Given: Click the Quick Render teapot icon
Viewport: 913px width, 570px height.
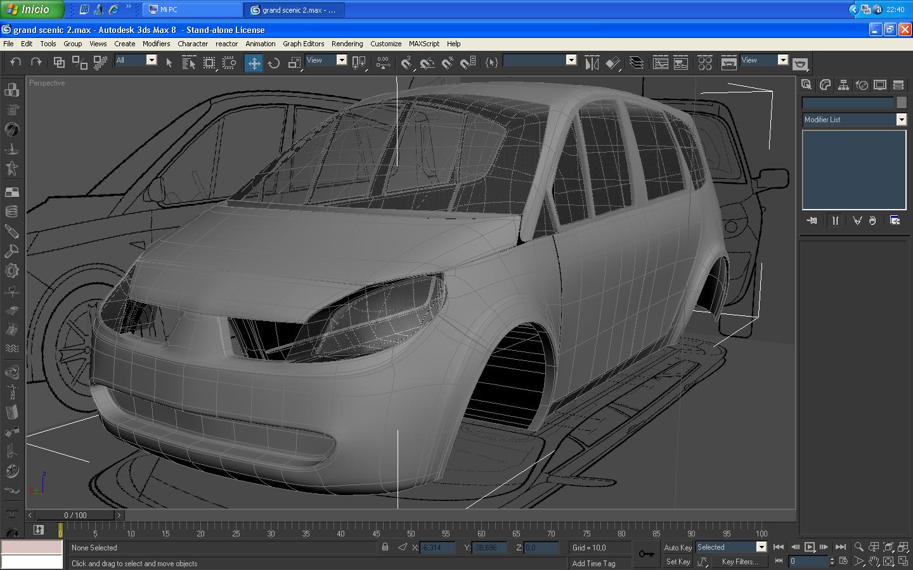Looking at the screenshot, I should pyautogui.click(x=800, y=64).
